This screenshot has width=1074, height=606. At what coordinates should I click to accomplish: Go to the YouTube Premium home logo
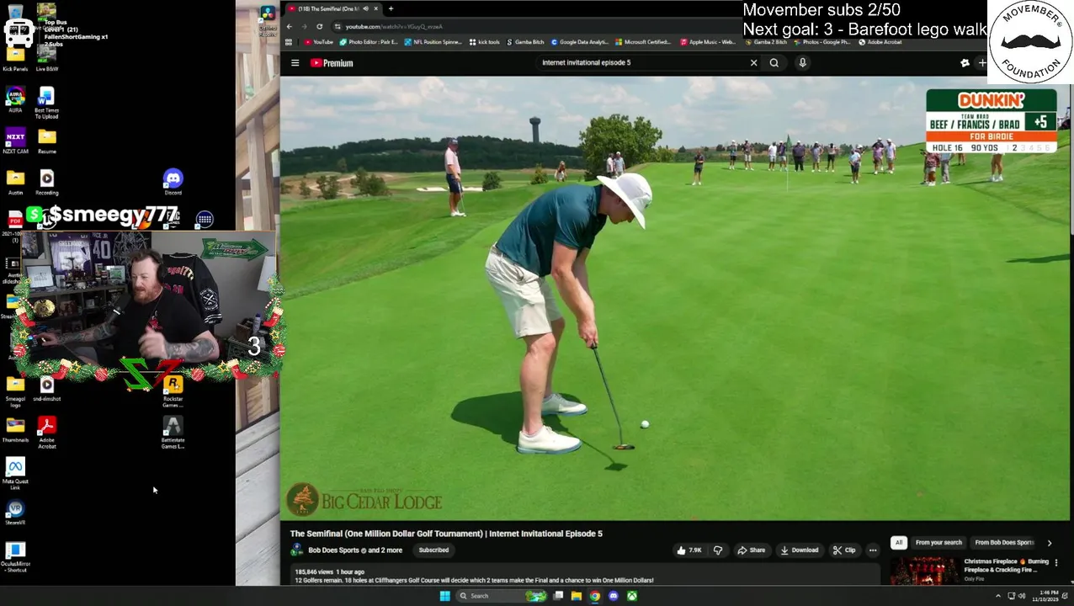point(332,63)
